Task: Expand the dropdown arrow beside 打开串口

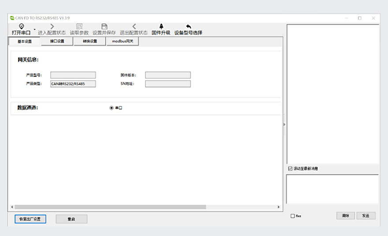Action: pyautogui.click(x=34, y=30)
